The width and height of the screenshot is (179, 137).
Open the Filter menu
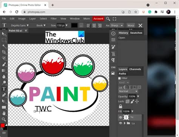54,18
